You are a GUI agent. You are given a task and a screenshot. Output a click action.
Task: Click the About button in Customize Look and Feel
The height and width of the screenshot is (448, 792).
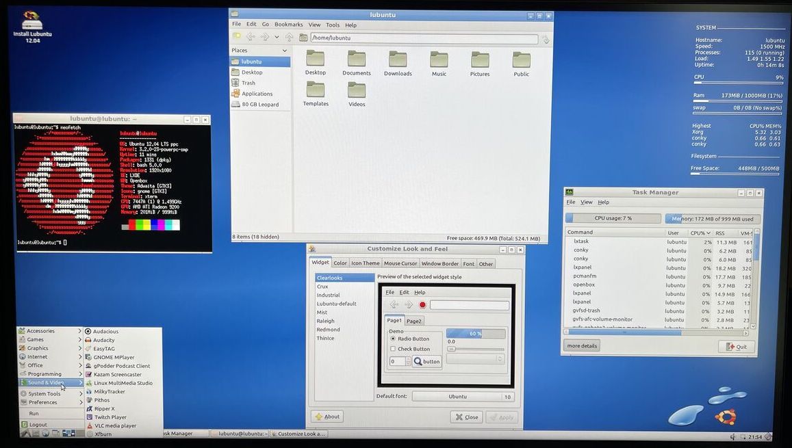point(327,416)
